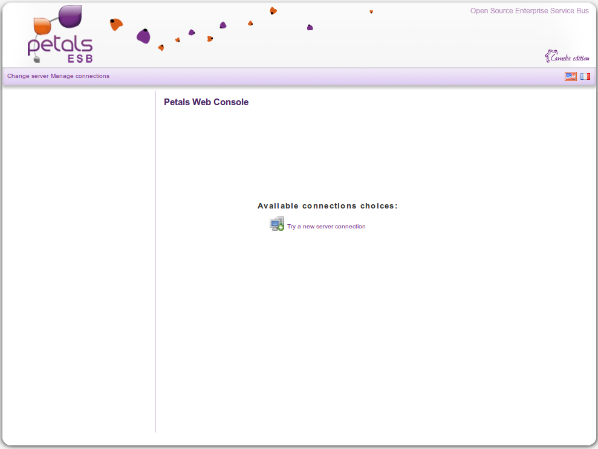Click the tiny orange petal farthest right
This screenshot has height=449, width=598.
pos(371,11)
